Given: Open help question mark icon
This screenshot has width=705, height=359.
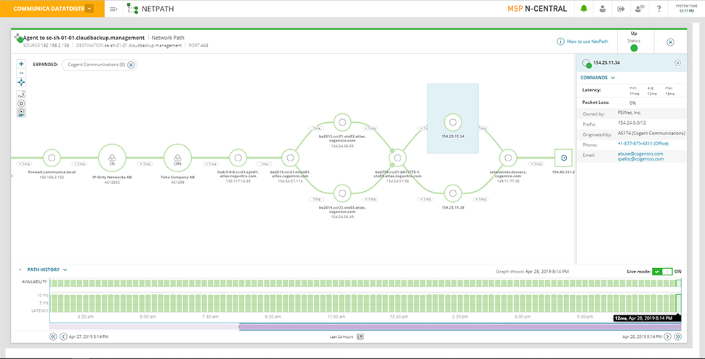Looking at the screenshot, I should coord(658,9).
